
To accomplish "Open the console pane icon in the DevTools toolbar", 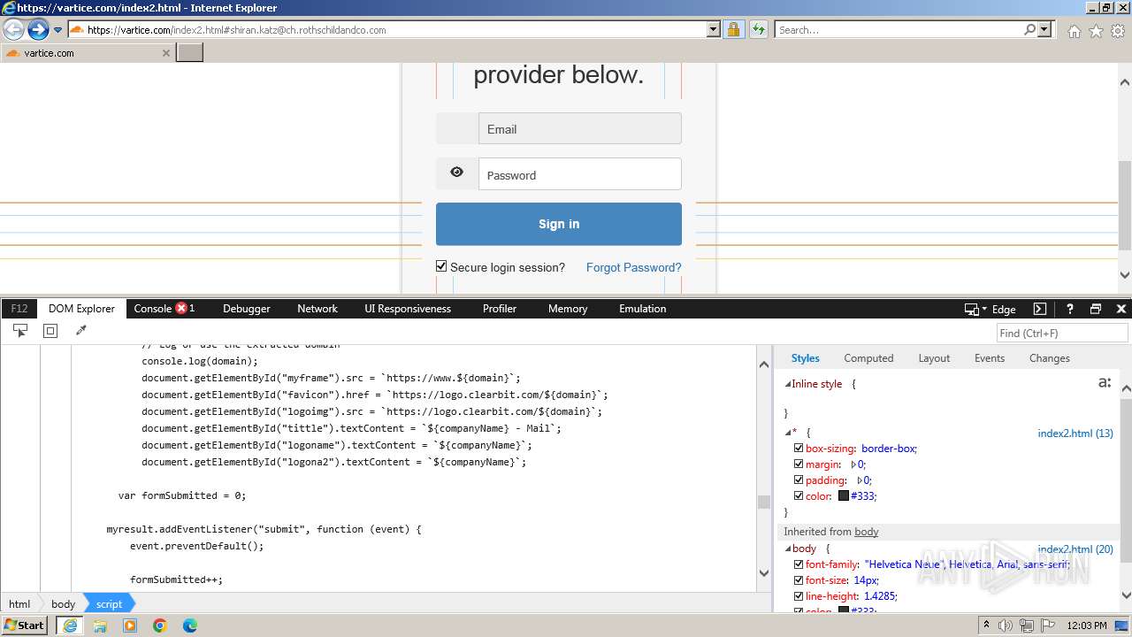I will tap(1040, 309).
